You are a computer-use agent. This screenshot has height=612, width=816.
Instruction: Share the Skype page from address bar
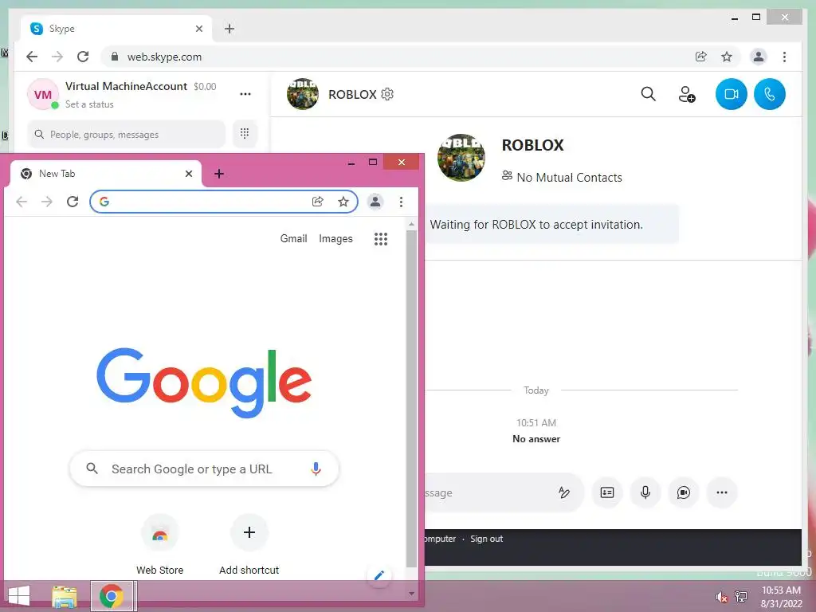[x=701, y=57]
